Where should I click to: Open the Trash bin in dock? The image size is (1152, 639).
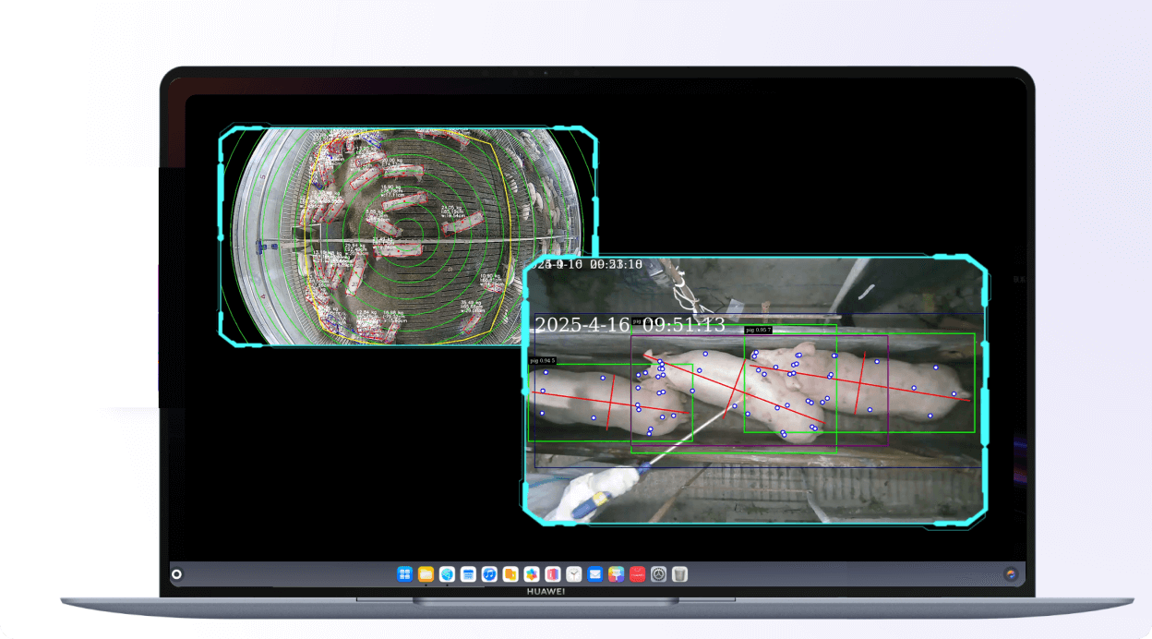[x=679, y=574]
